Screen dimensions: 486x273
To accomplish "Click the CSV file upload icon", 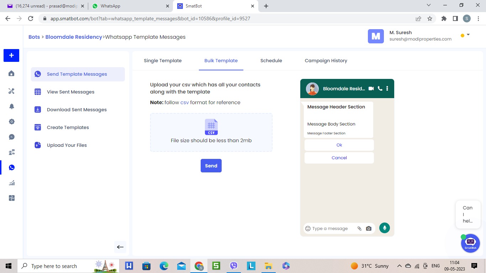I will click(211, 127).
